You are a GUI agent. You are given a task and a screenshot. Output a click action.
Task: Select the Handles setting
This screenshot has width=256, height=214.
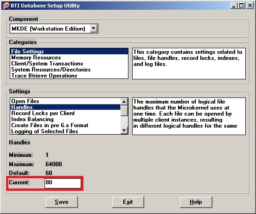(65, 107)
